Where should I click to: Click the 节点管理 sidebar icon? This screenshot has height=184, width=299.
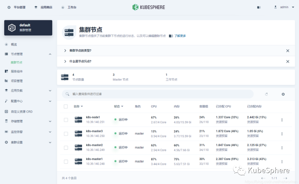coord(6,54)
